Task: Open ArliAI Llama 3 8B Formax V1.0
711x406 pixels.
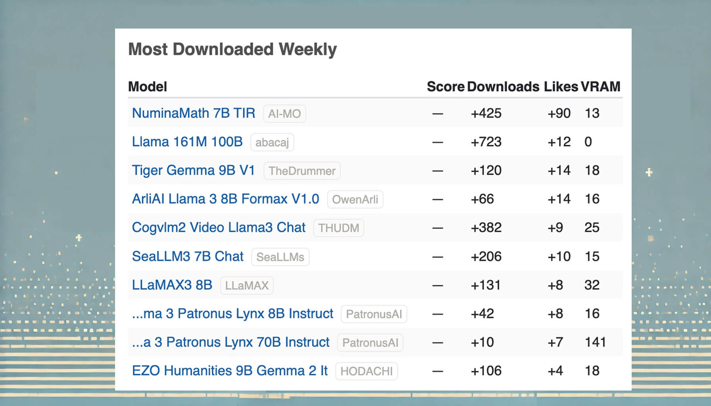Action: pos(225,199)
